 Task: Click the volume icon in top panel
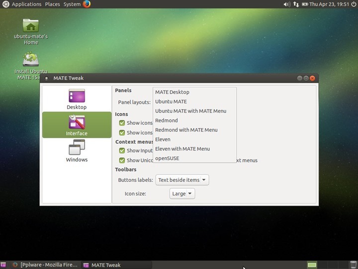coord(287,4)
